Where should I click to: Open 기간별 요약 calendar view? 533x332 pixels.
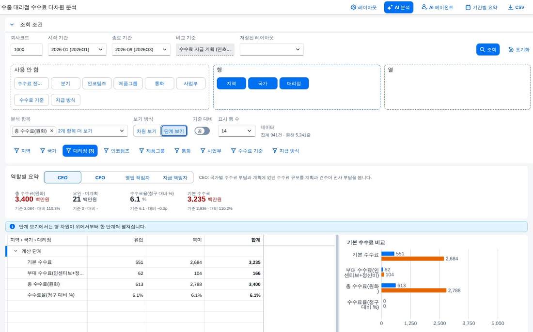[481, 7]
